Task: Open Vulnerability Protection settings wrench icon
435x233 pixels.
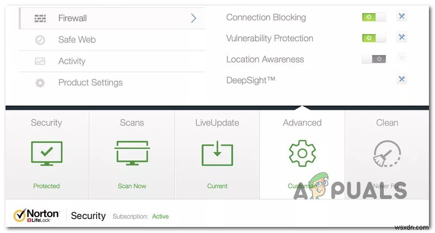Action: 402,38
